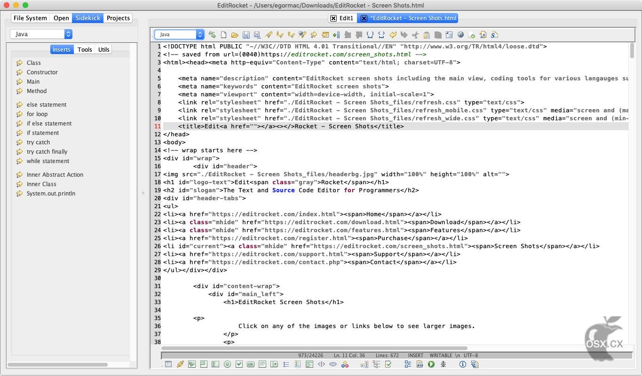Click the green Run play icon

[431, 364]
